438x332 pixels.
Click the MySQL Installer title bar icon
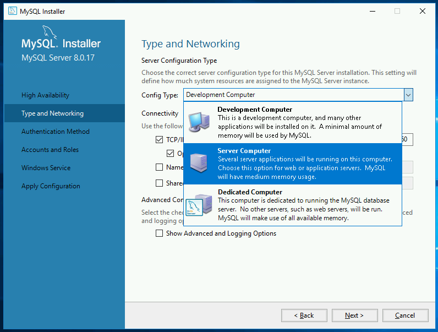tap(13, 11)
